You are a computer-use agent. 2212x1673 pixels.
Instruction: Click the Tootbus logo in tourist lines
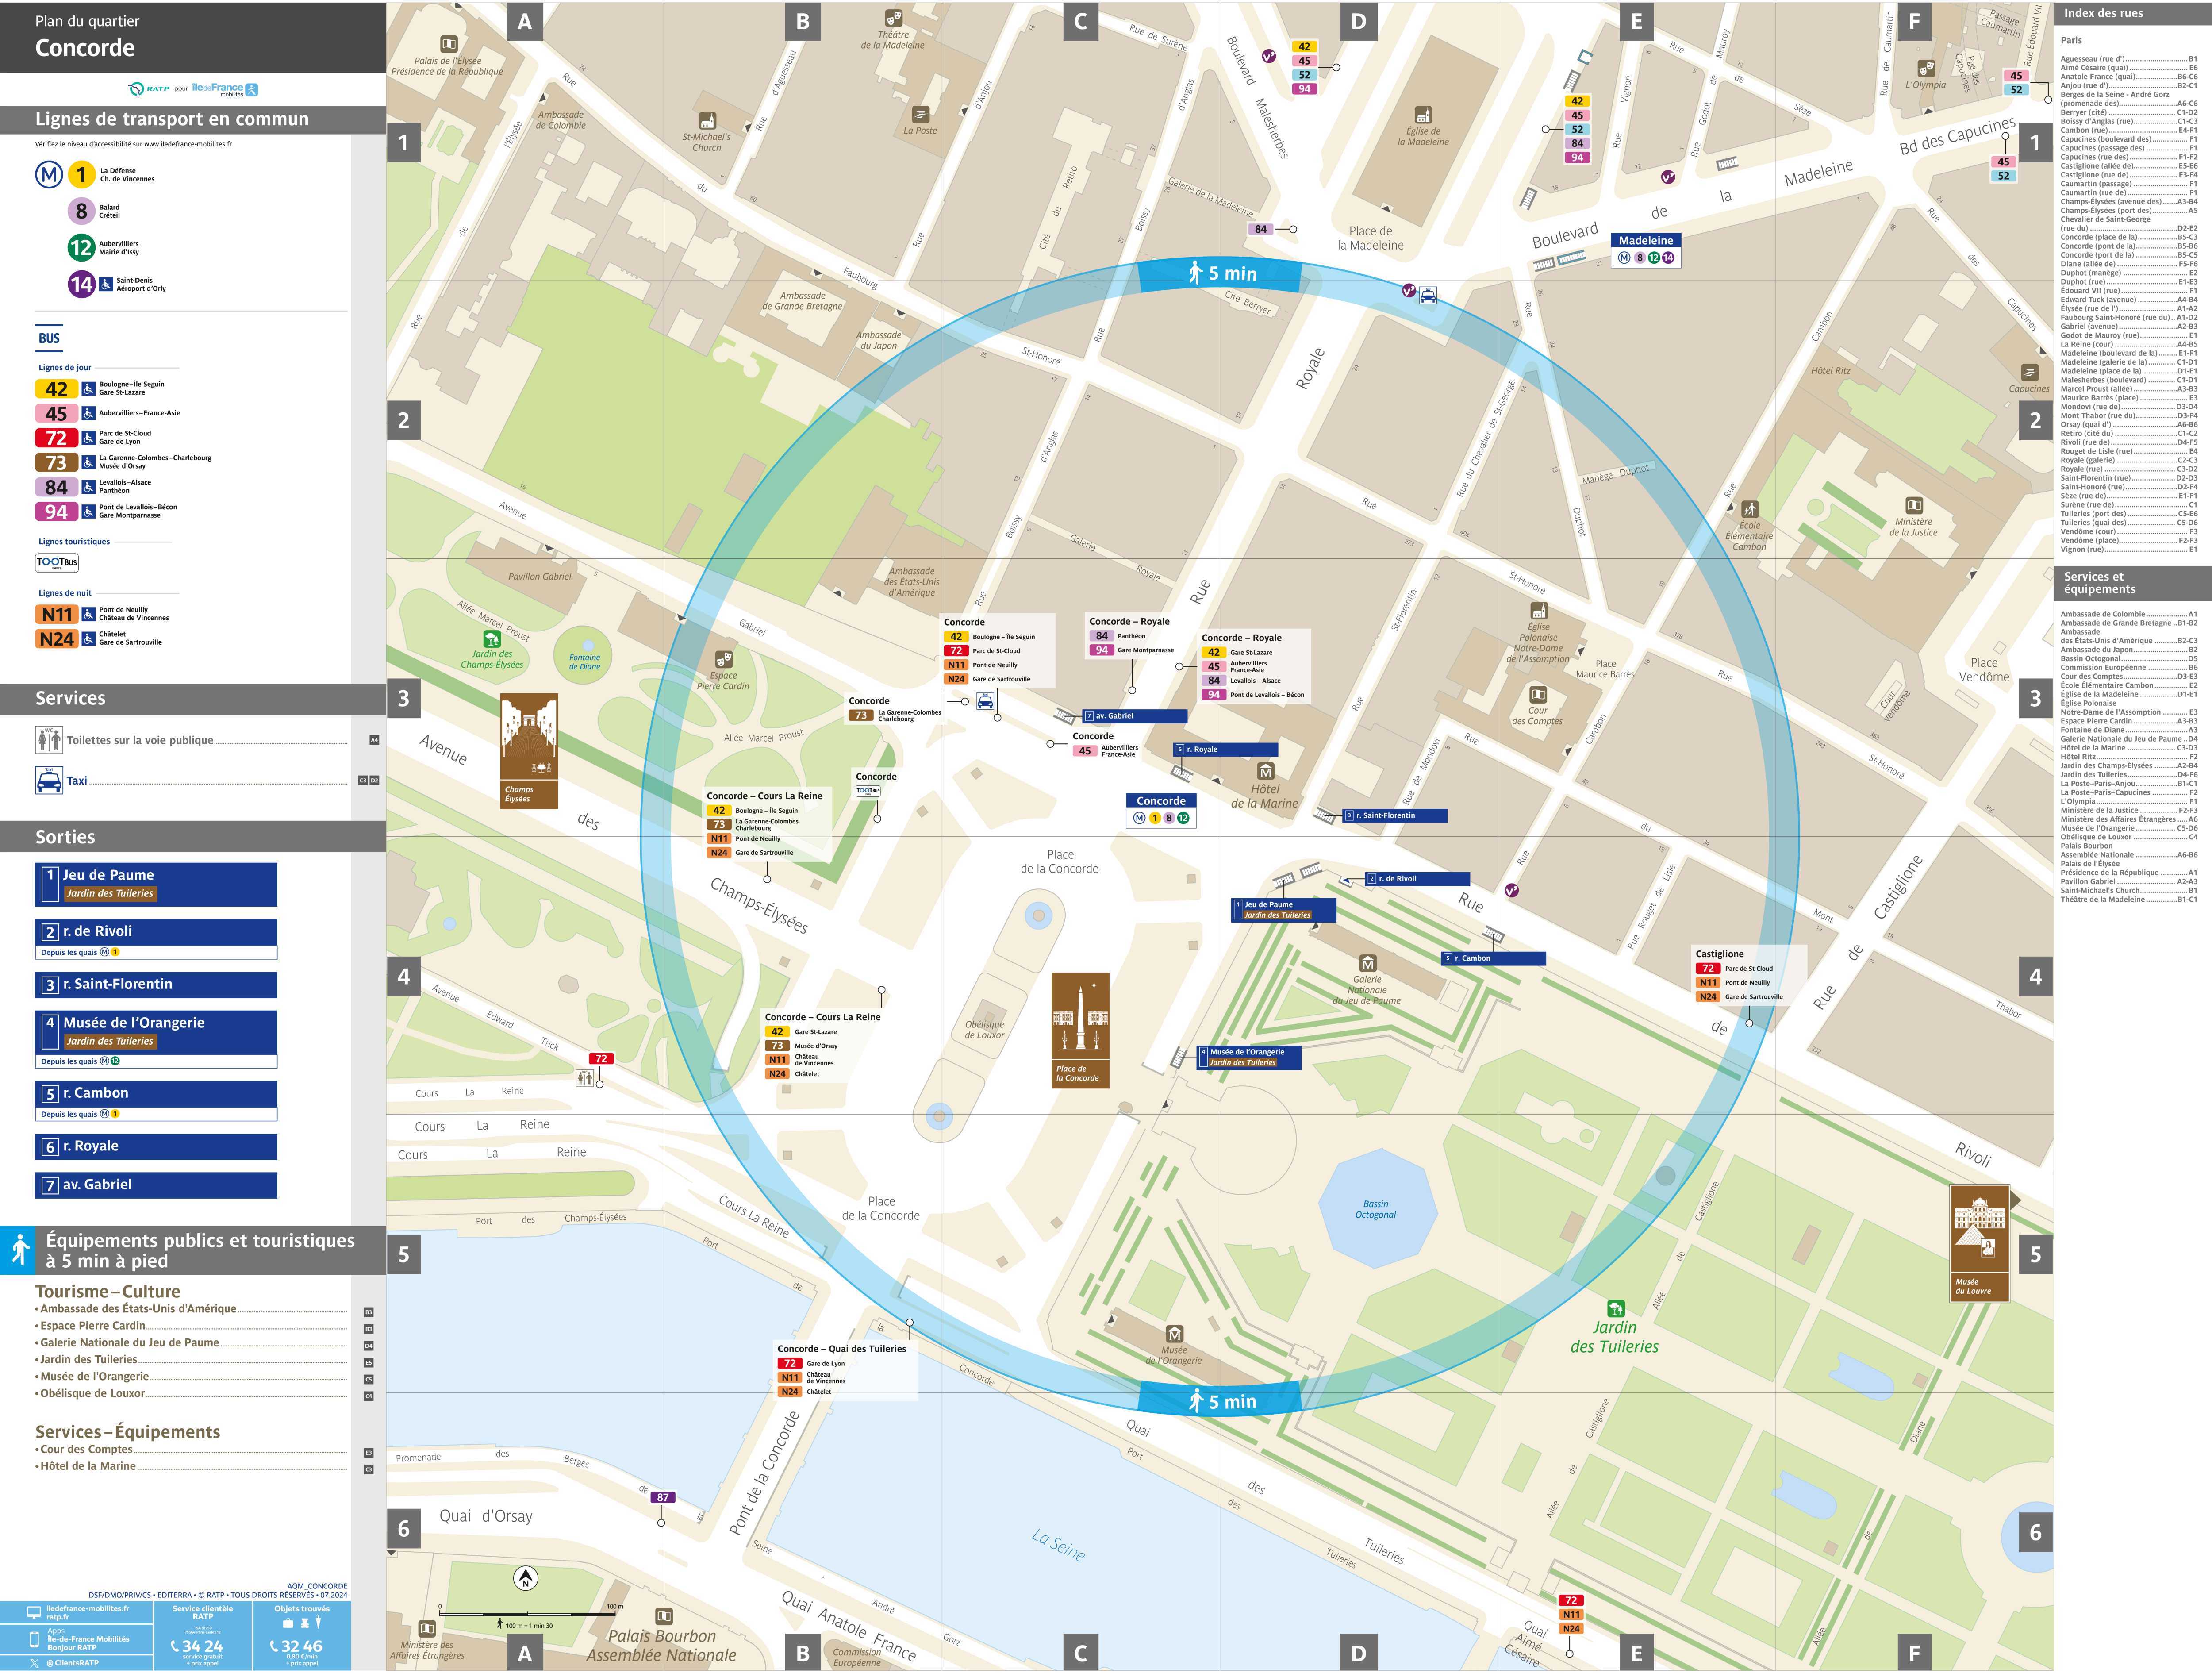56,563
